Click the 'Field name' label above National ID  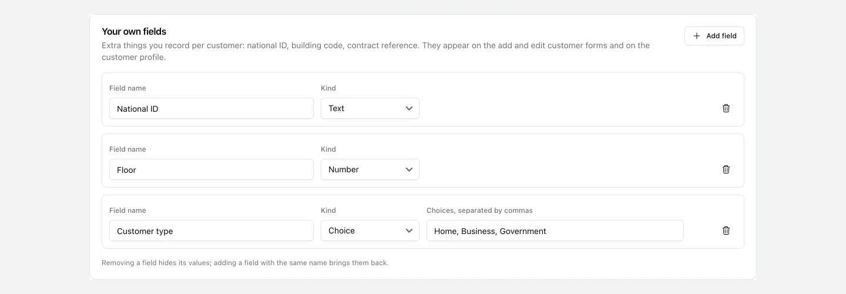click(127, 88)
